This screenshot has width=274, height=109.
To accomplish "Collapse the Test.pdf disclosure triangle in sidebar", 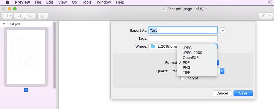I will click(x=4, y=24).
